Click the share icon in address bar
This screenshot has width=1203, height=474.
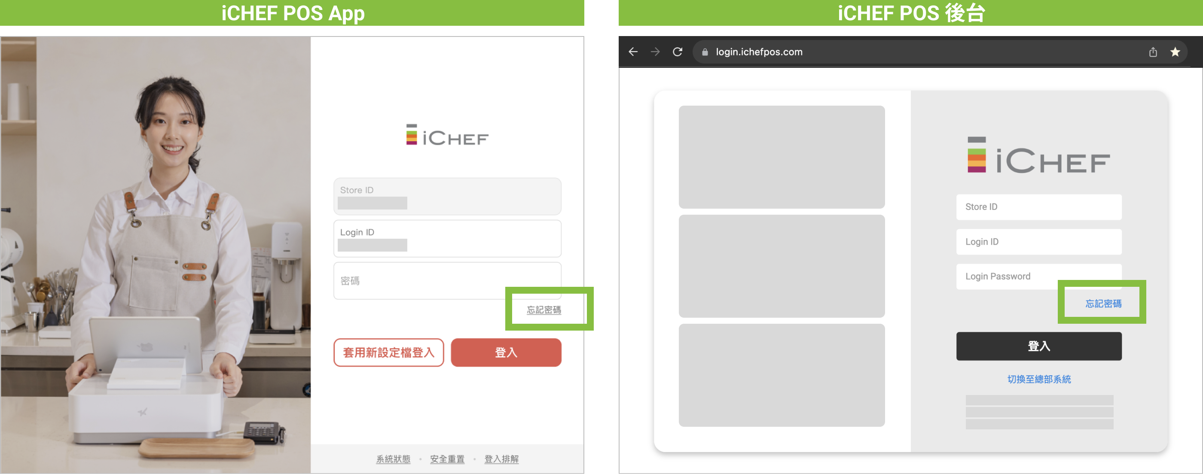pyautogui.click(x=1153, y=52)
